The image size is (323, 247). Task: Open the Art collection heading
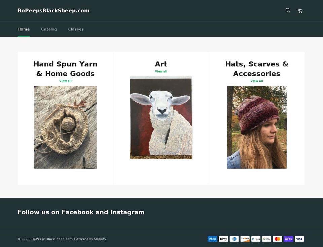click(161, 64)
